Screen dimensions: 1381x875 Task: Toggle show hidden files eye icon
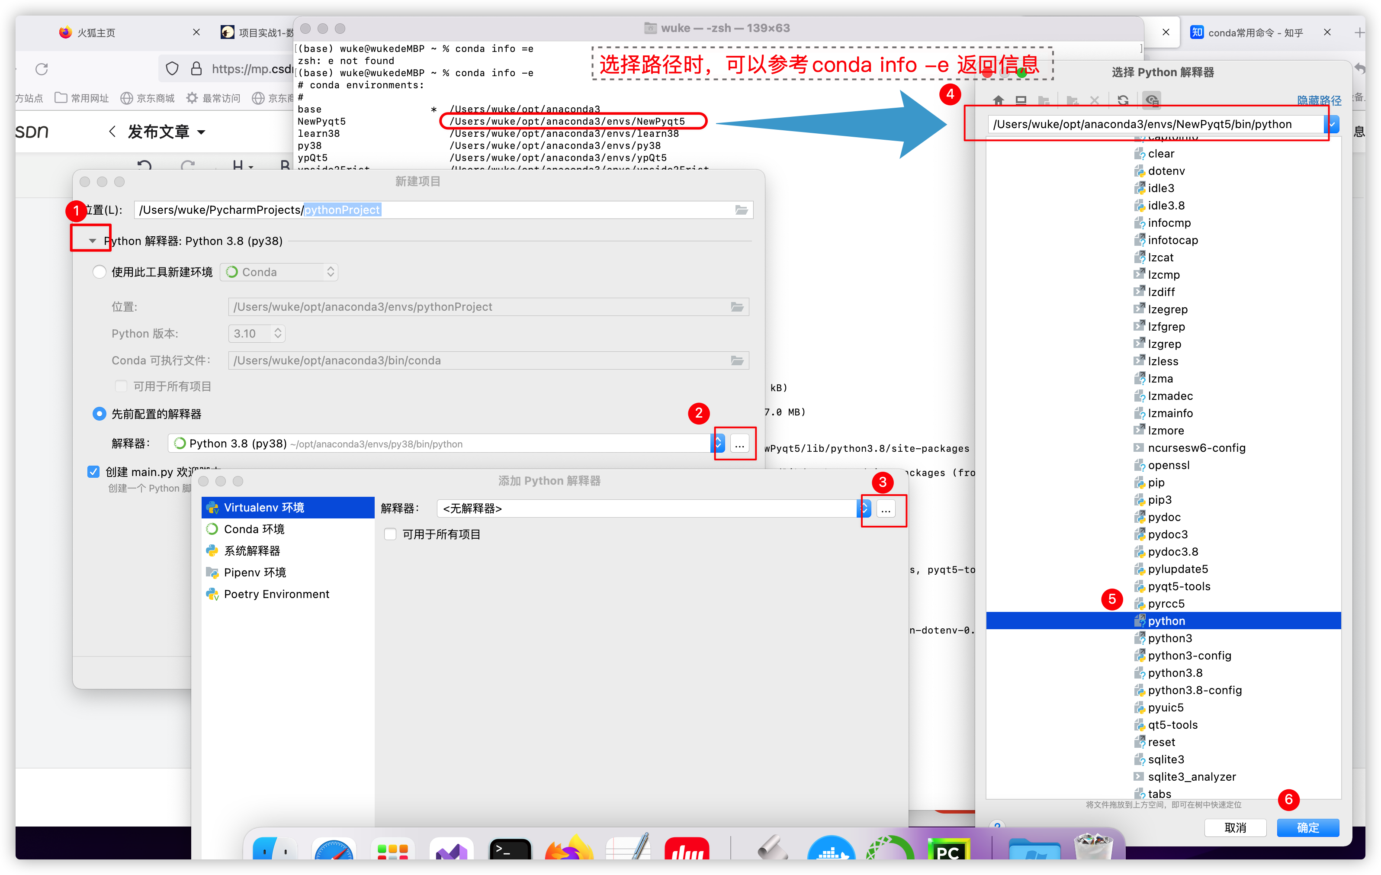1152,100
